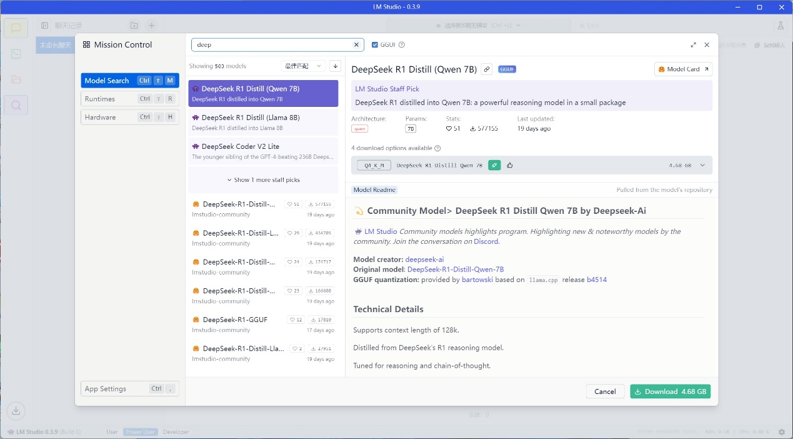Viewport: 793px width, 439px height.
Task: Open the My Models folder icon
Action: coord(16,79)
